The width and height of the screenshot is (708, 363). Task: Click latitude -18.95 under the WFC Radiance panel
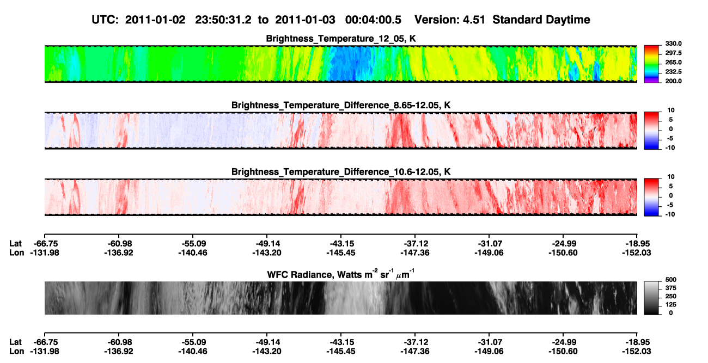coord(637,342)
